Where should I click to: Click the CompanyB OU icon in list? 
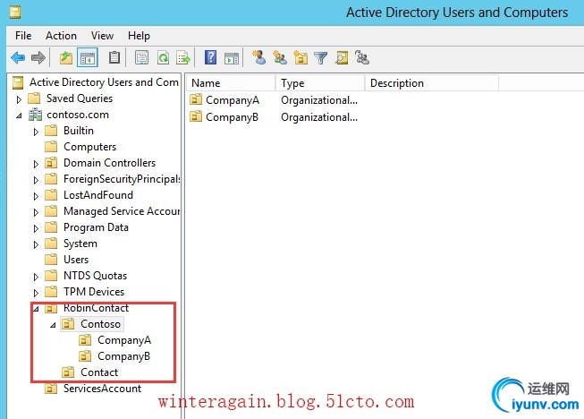196,116
